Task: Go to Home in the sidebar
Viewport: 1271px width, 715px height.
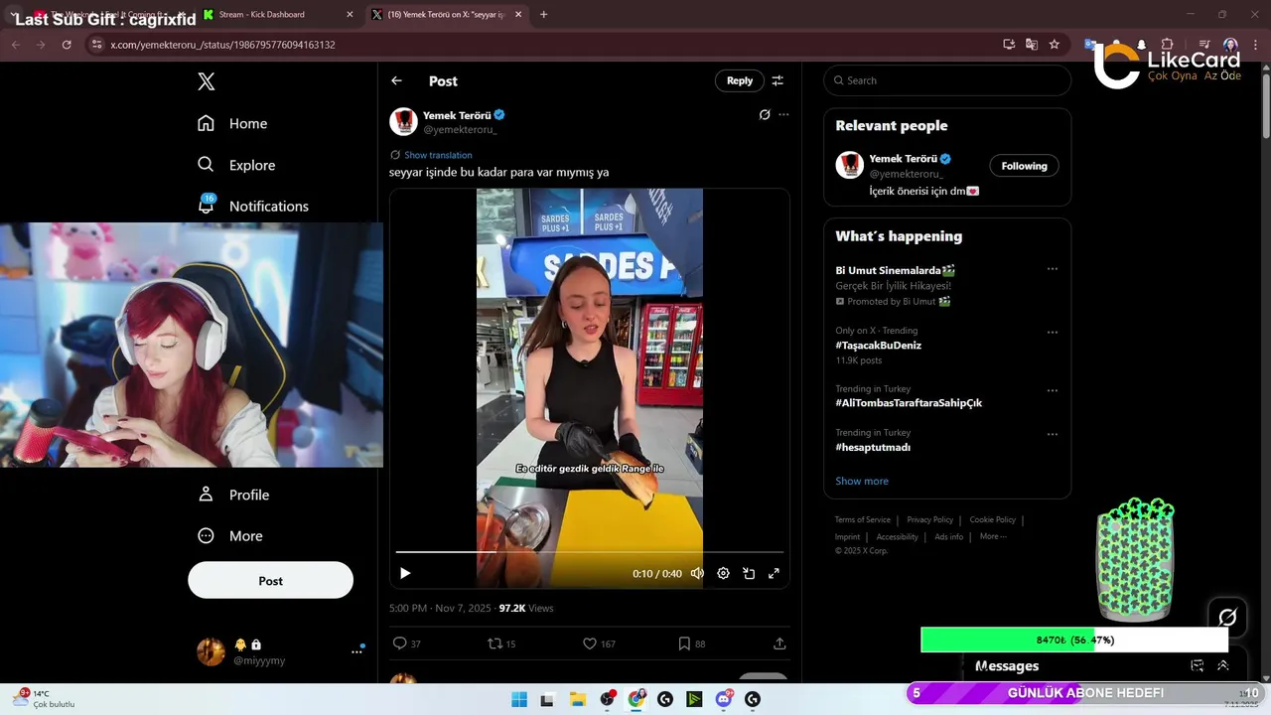Action: [232, 123]
